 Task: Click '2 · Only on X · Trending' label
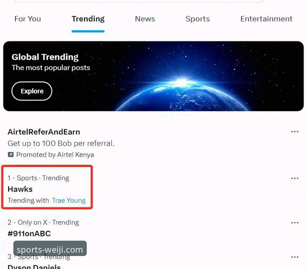point(43,222)
